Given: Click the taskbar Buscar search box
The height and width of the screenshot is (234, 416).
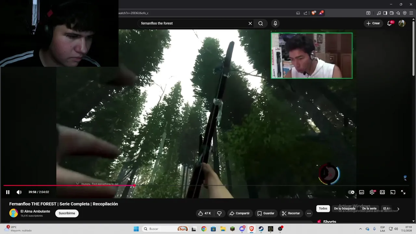Looking at the screenshot, I should pos(166,229).
